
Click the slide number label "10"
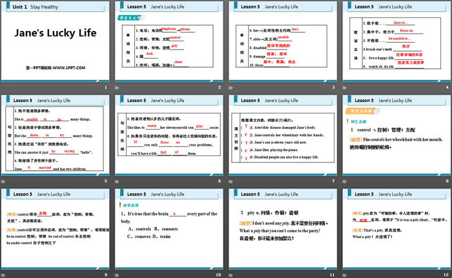pyautogui.click(x=218, y=275)
